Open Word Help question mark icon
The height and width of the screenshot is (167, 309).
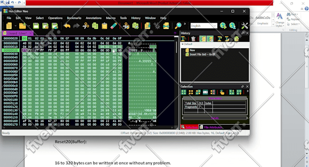click(x=306, y=9)
